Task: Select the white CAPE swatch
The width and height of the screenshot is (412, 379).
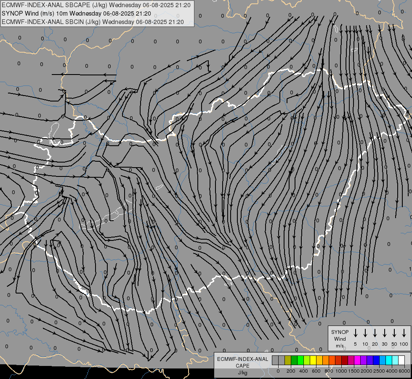Action: tap(401, 360)
